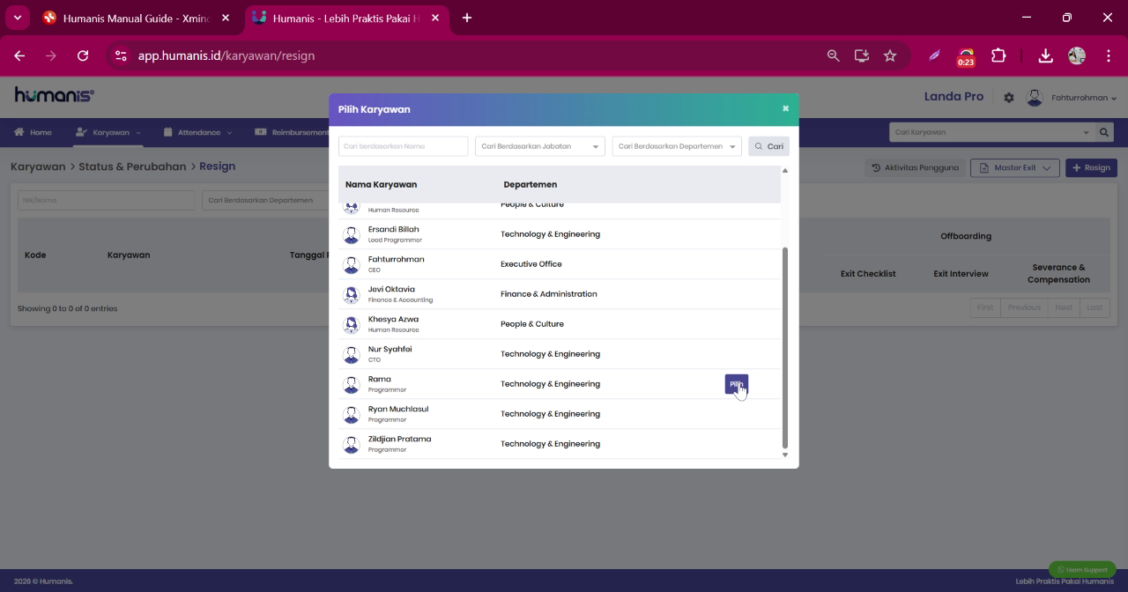Reload the page
Viewport: 1128px width, 592px height.
(x=83, y=55)
